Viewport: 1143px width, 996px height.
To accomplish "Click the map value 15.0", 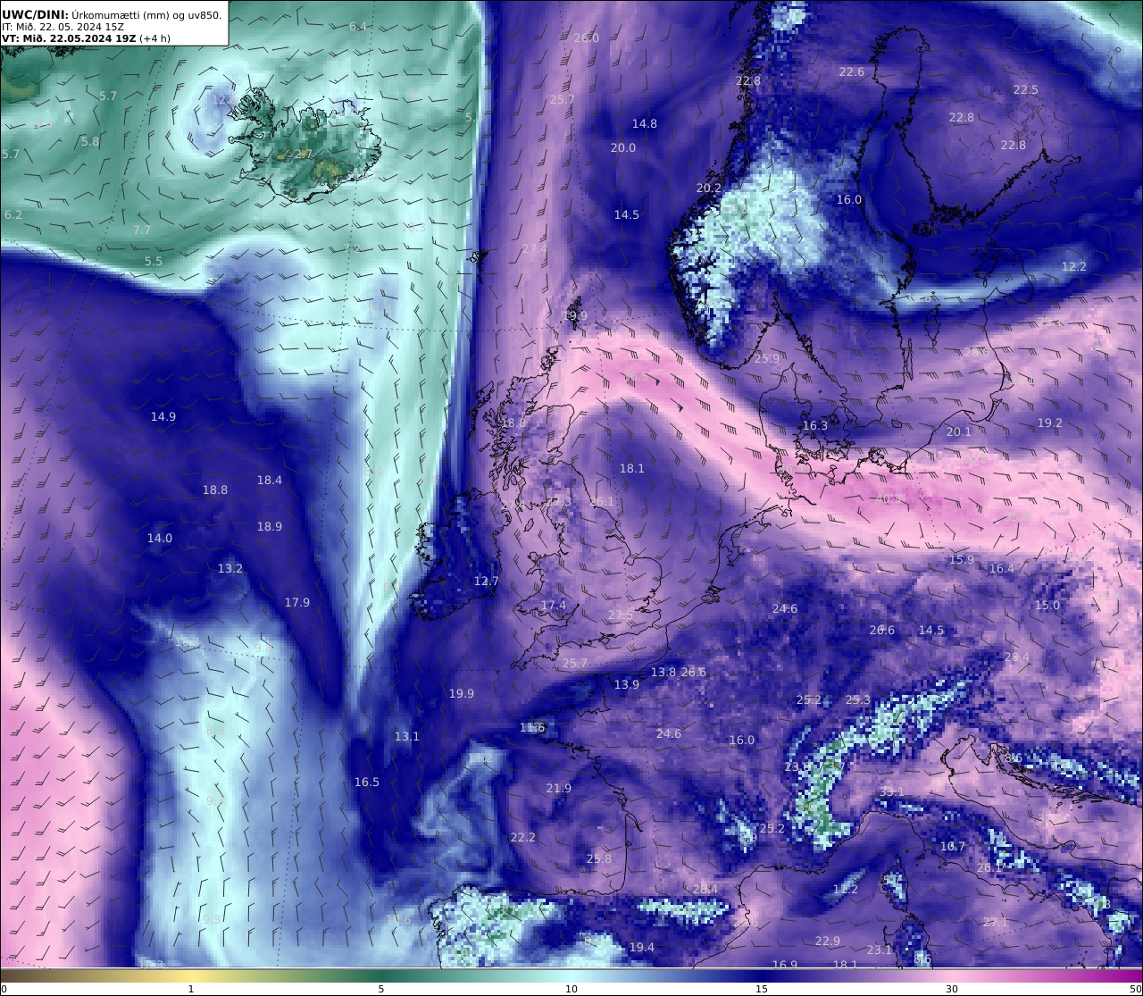I will 1047,605.
